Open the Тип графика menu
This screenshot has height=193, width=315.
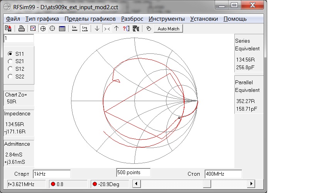(x=42, y=19)
